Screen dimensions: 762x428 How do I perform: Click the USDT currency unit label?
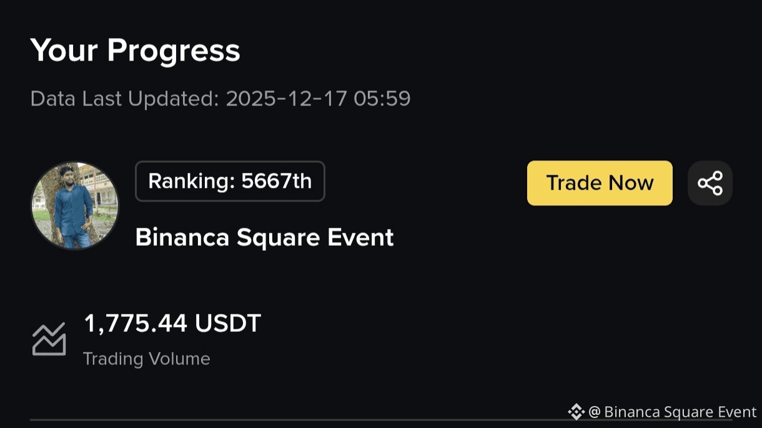[x=228, y=323]
